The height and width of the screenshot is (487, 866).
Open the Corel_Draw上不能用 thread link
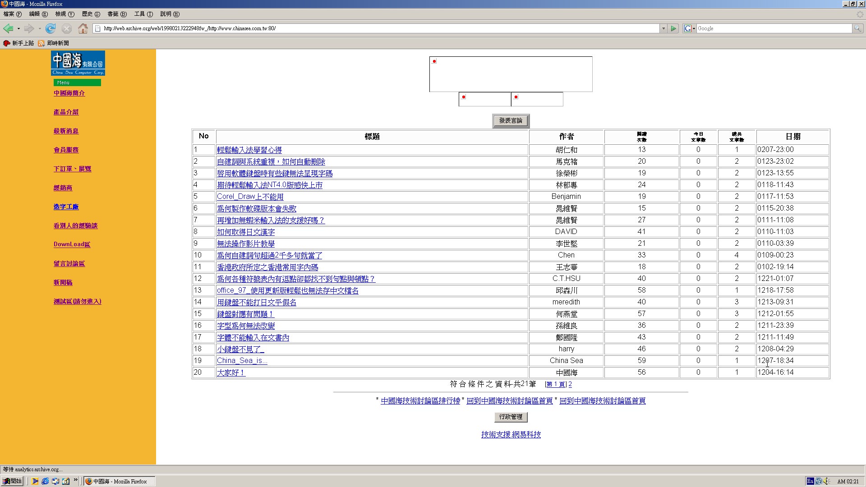pyautogui.click(x=250, y=197)
